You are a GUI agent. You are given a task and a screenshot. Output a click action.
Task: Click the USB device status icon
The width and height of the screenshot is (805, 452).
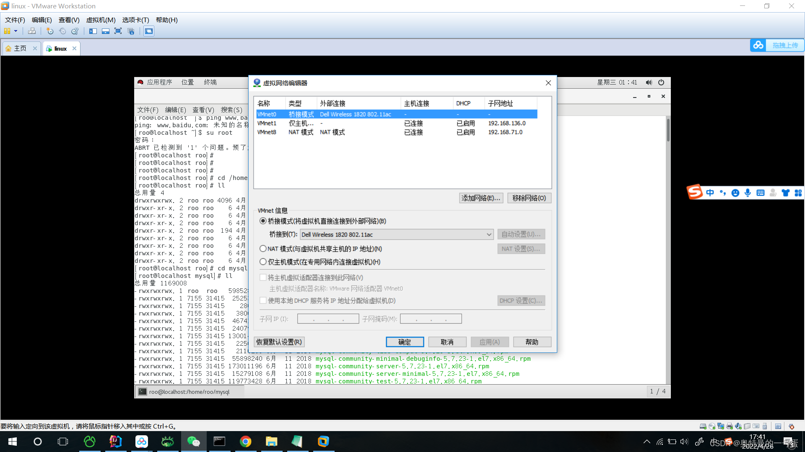[x=765, y=426]
